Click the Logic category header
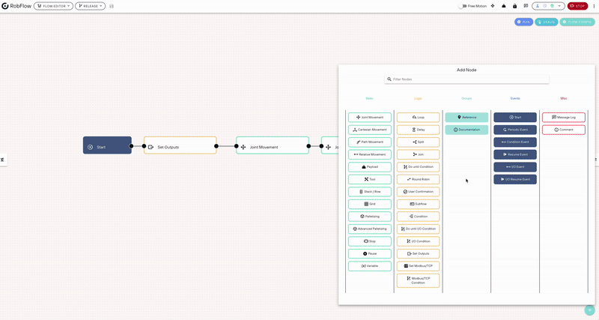The height and width of the screenshot is (320, 599). (x=418, y=98)
